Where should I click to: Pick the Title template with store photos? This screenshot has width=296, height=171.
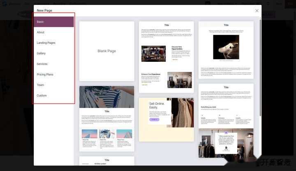point(166,57)
